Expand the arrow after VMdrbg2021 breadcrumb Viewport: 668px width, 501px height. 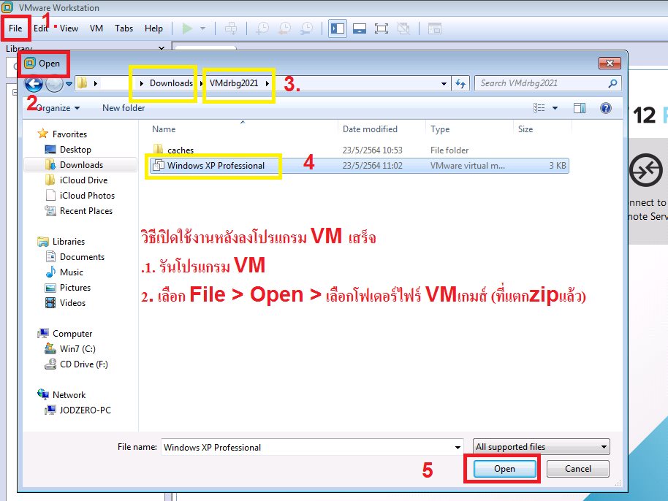pyautogui.click(x=267, y=83)
